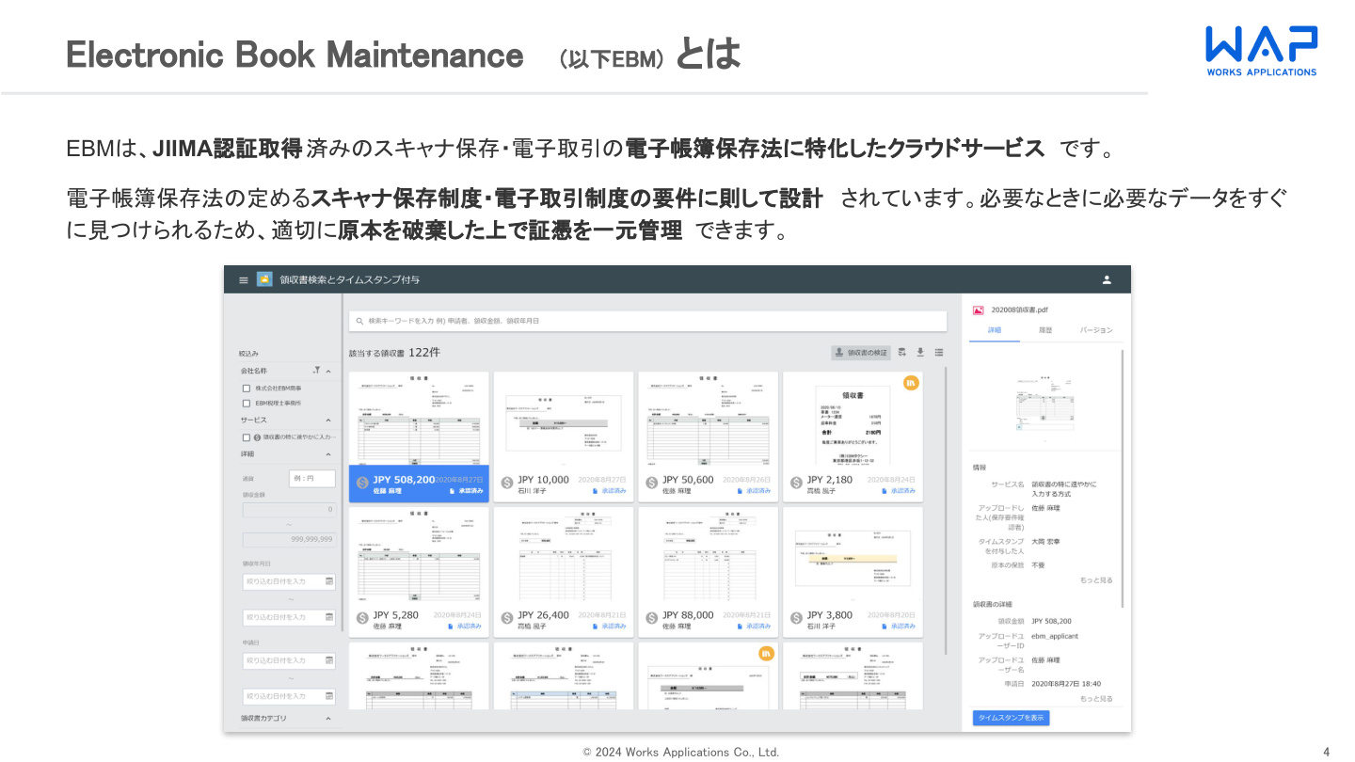Viewport: 1355px width, 762px height.
Task: Click the user account icon top right
Action: [1108, 280]
